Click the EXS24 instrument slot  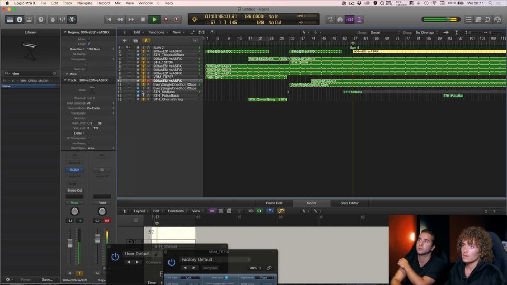[74, 169]
